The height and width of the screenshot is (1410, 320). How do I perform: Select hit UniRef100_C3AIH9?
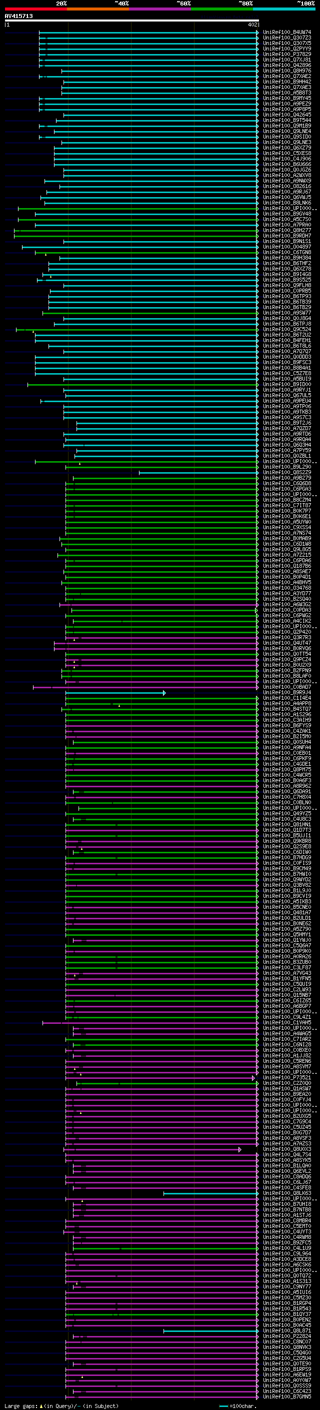[x=287, y=720]
